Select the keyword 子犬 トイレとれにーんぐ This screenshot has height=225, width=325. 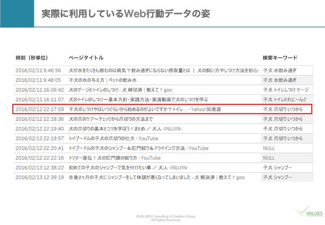[286, 99]
